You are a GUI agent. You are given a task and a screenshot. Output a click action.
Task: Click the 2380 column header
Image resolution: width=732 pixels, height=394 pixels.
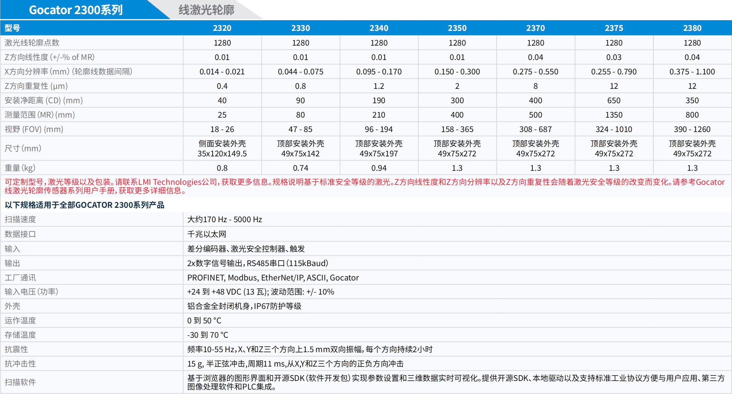point(692,28)
